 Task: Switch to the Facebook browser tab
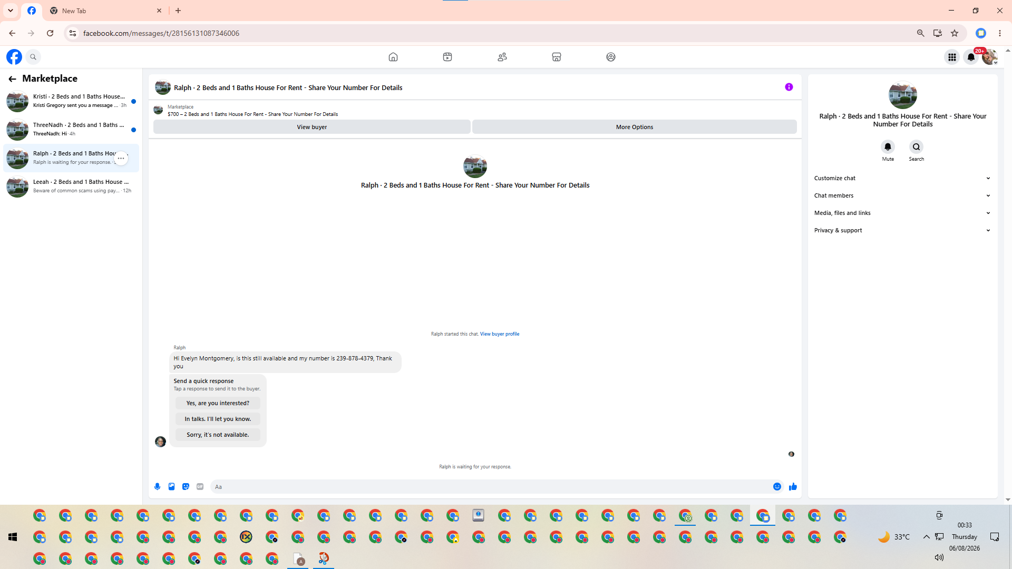[x=32, y=11]
